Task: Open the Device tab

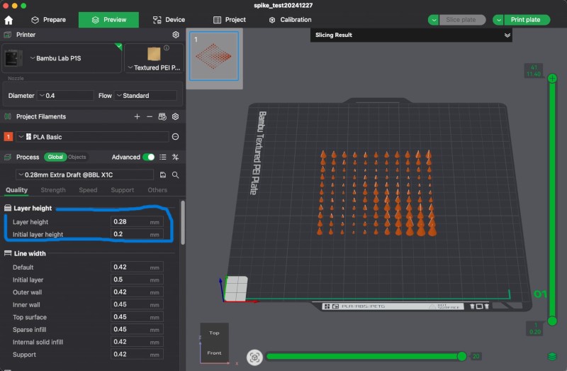Action: [169, 20]
